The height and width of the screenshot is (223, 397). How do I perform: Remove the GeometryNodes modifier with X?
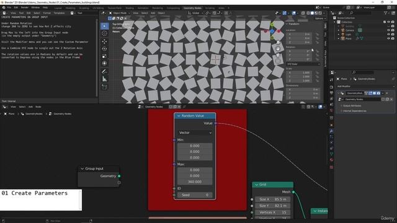tap(386, 94)
